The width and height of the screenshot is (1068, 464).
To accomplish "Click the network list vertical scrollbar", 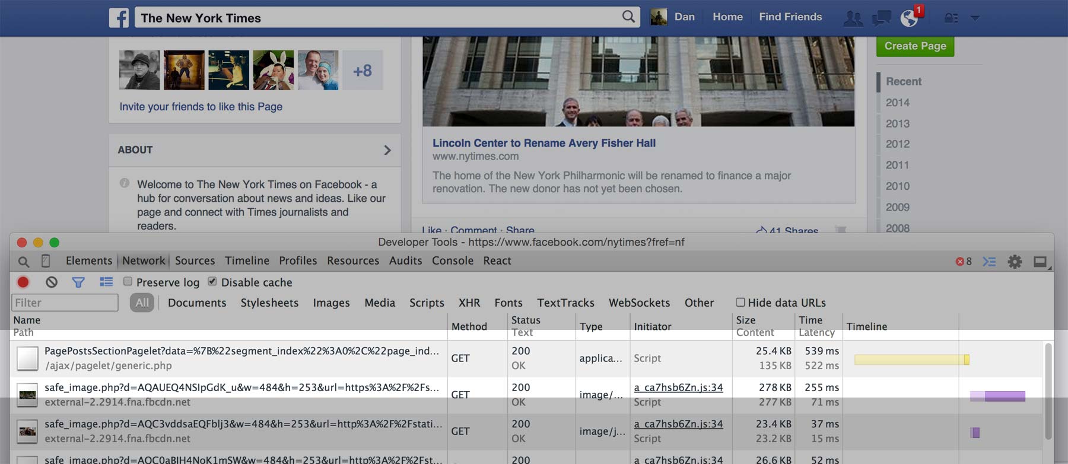I will (1048, 391).
